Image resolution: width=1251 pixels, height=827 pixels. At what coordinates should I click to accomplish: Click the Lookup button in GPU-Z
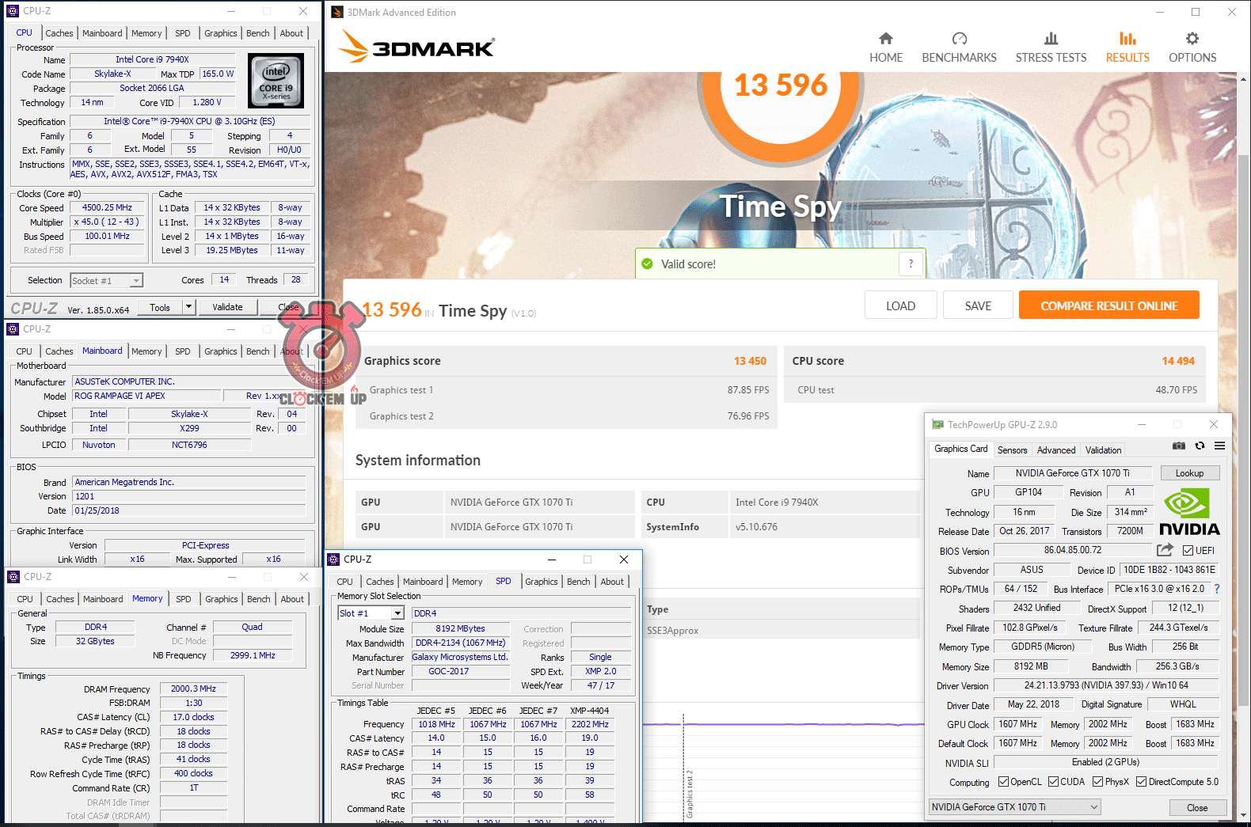1189,473
